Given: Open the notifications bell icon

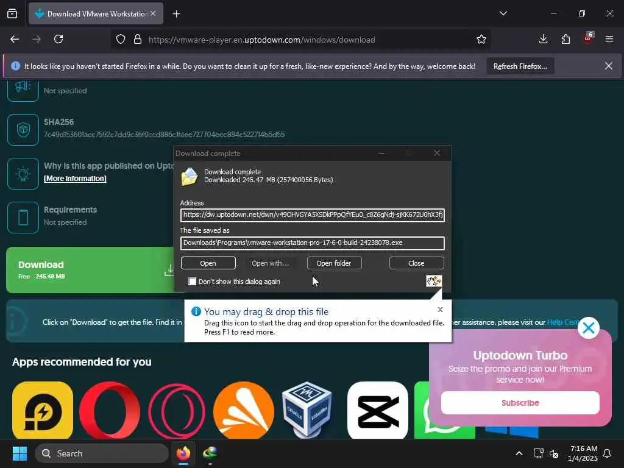Looking at the screenshot, I should point(608,453).
